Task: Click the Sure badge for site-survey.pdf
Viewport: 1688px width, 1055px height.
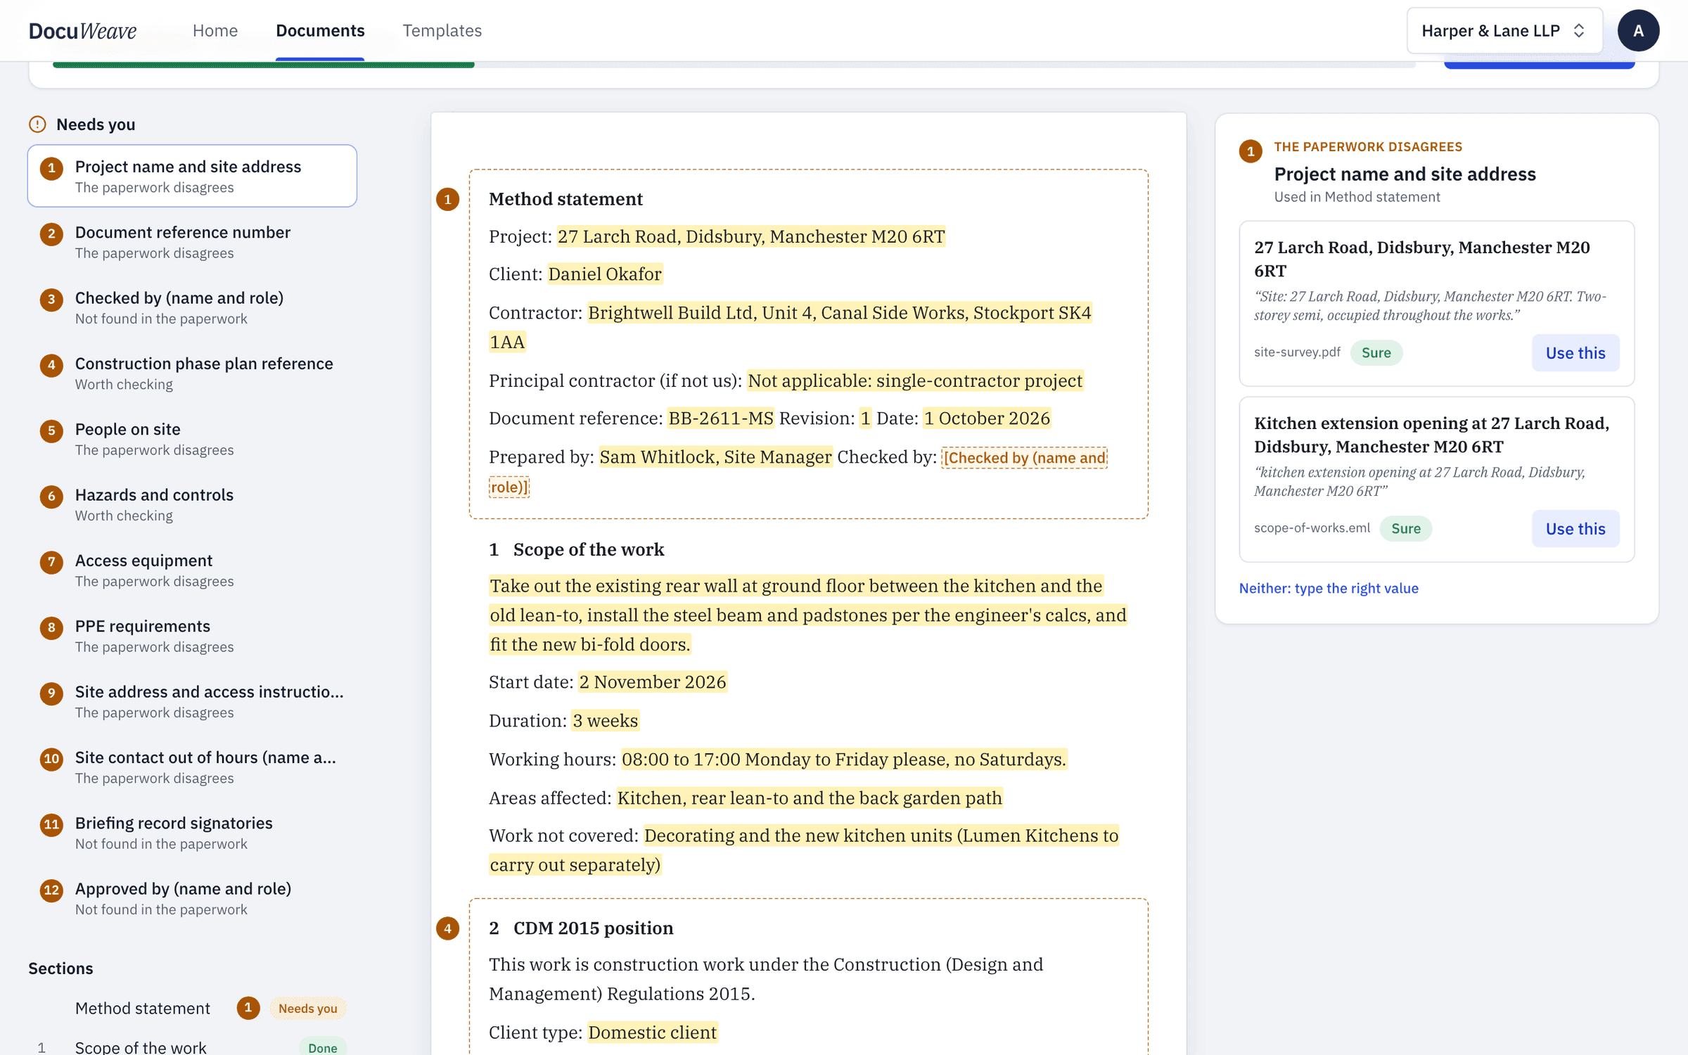Action: pos(1376,353)
